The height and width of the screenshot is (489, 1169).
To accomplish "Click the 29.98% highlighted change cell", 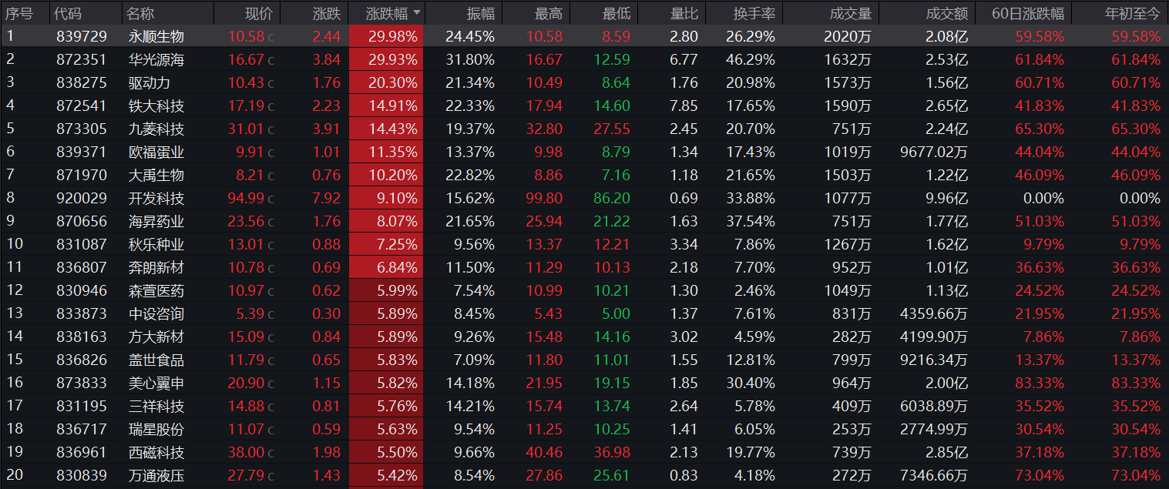I will coord(387,36).
